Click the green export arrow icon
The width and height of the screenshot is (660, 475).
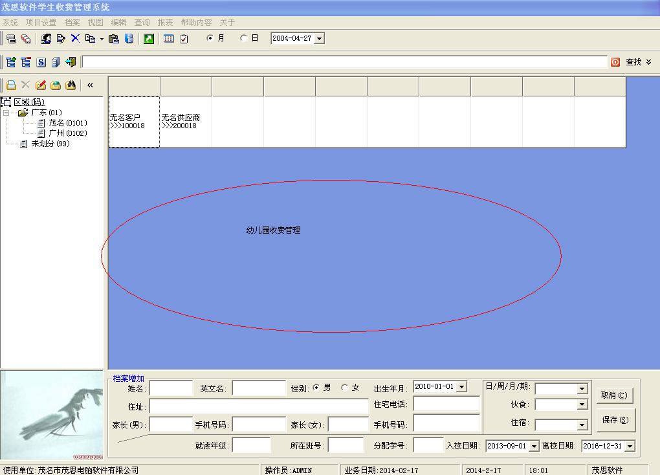click(x=149, y=39)
